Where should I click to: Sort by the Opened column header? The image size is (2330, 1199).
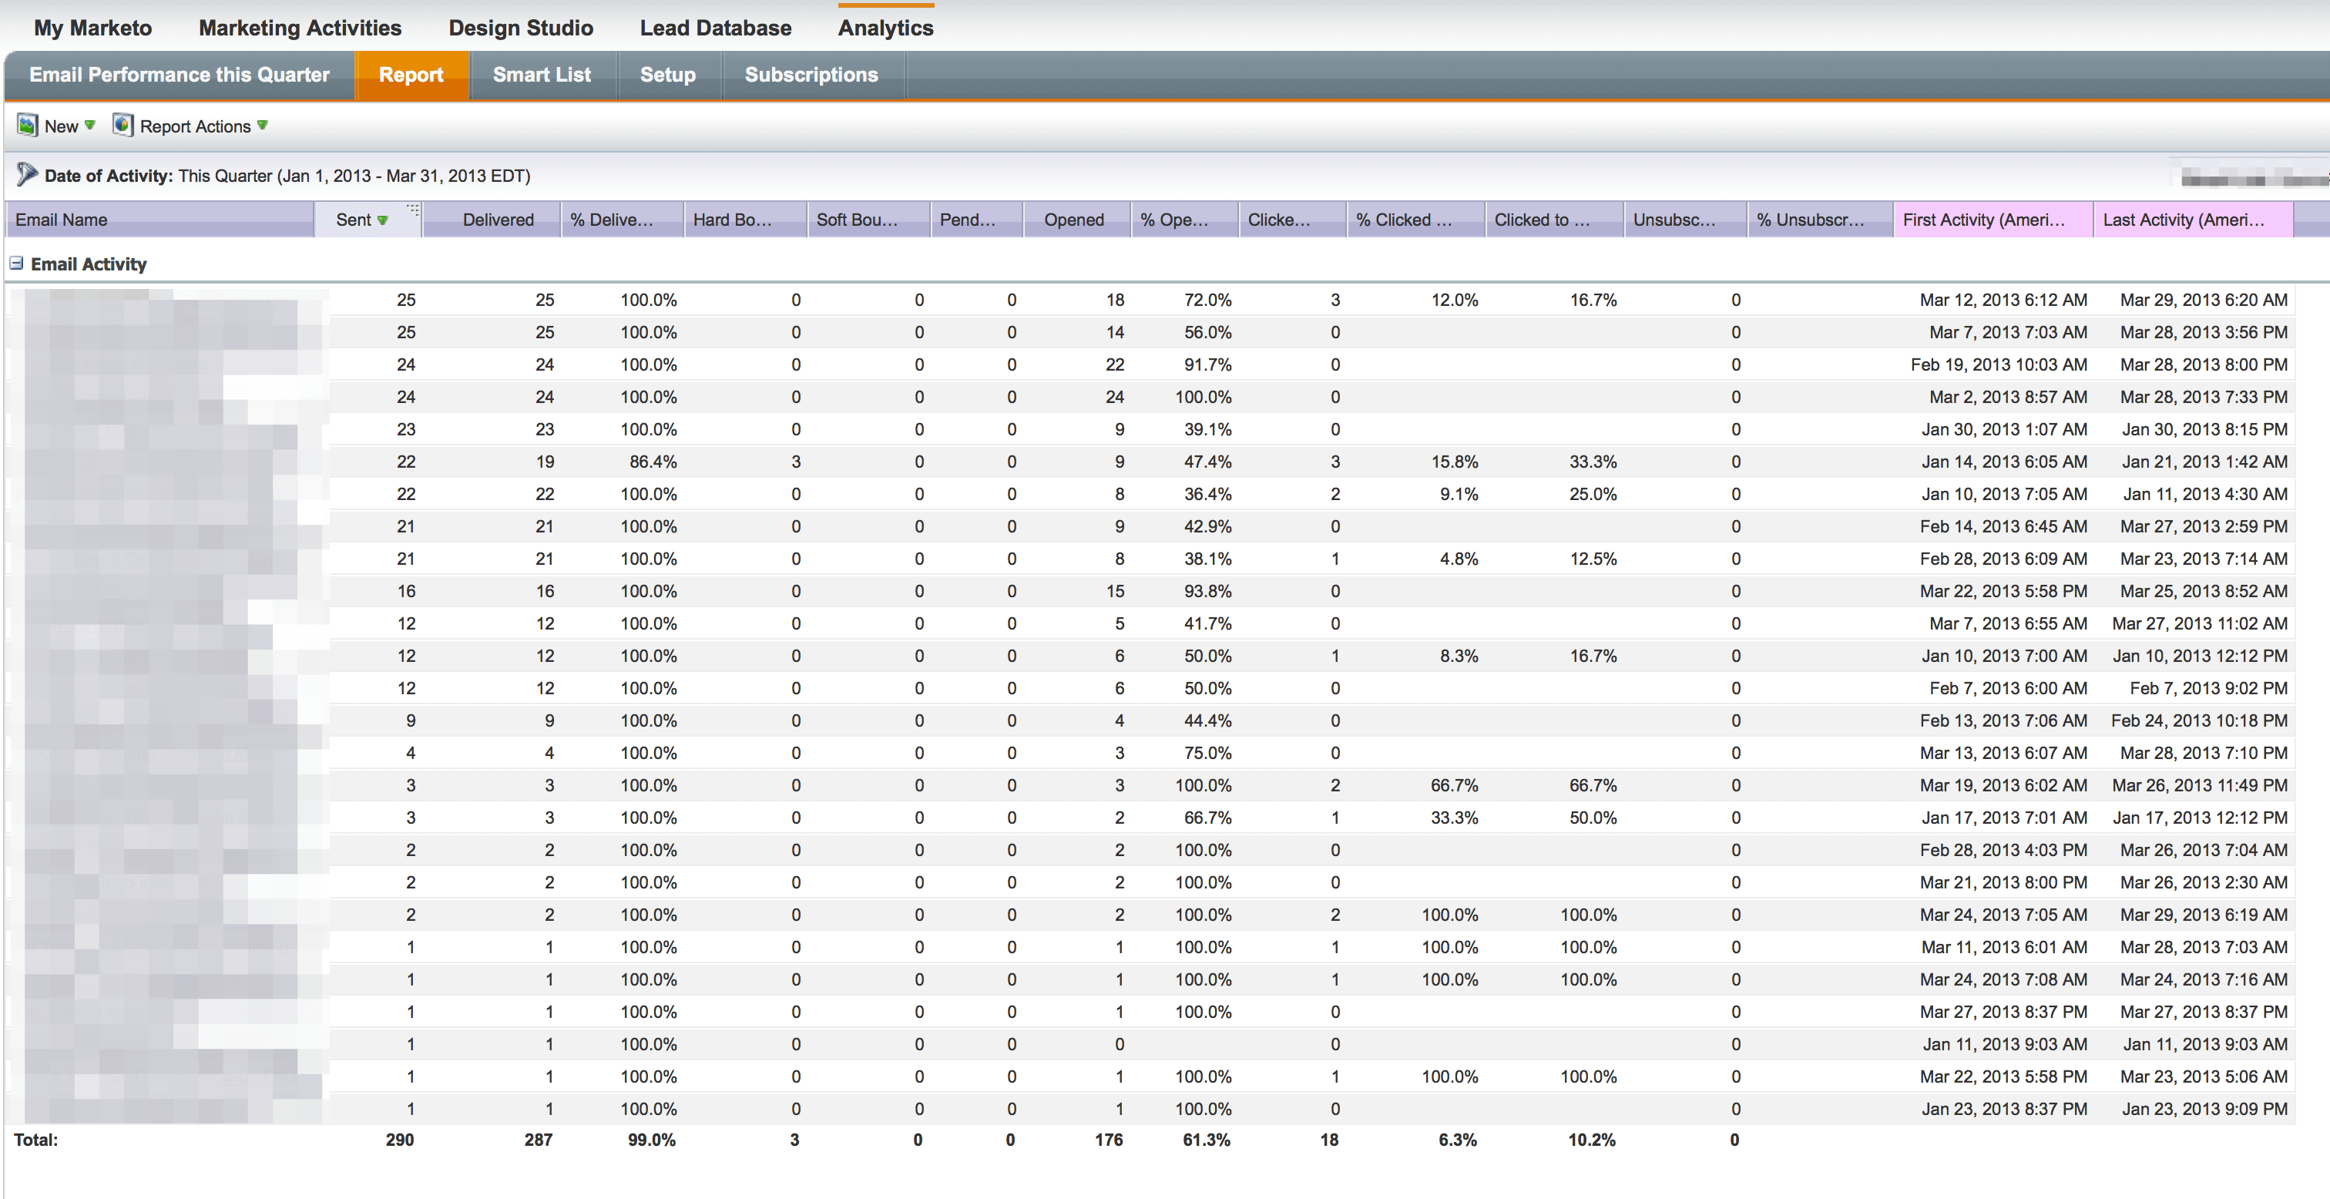1073,220
